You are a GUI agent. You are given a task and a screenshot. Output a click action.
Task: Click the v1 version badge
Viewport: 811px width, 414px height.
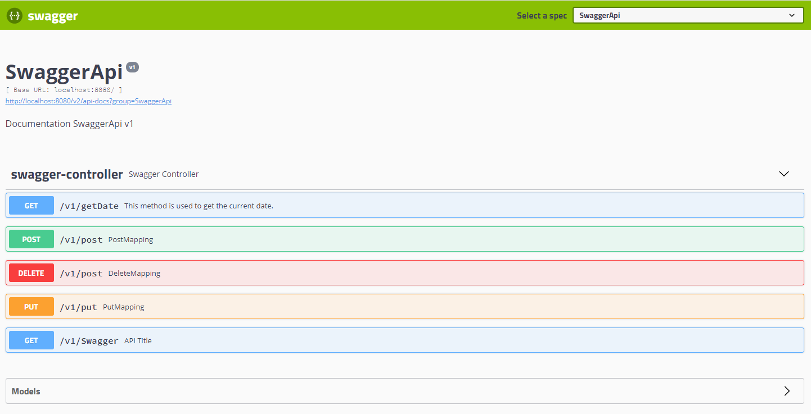click(x=133, y=67)
